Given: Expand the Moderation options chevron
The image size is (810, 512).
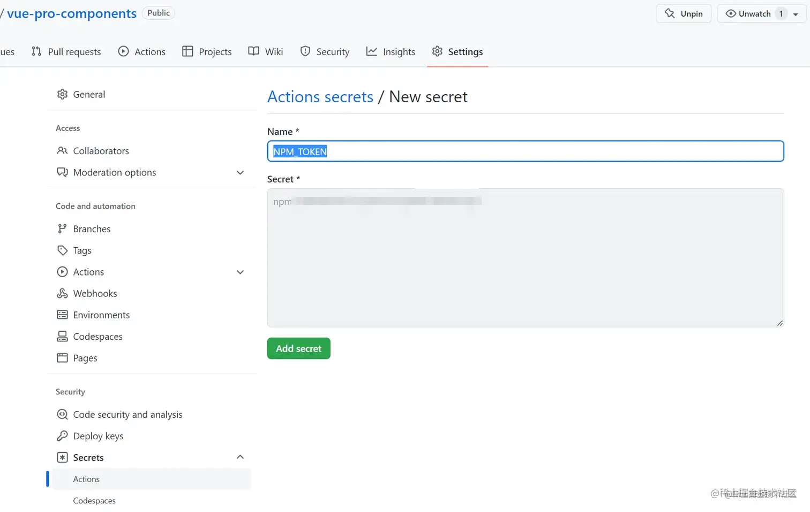Looking at the screenshot, I should [x=240, y=172].
